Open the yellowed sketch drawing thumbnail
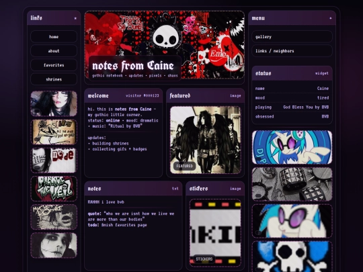 (x=54, y=132)
